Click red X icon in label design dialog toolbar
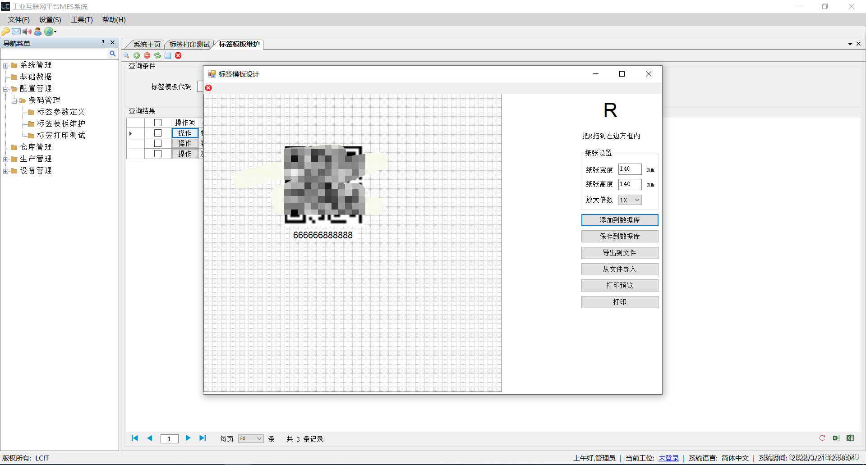866x465 pixels. (208, 88)
